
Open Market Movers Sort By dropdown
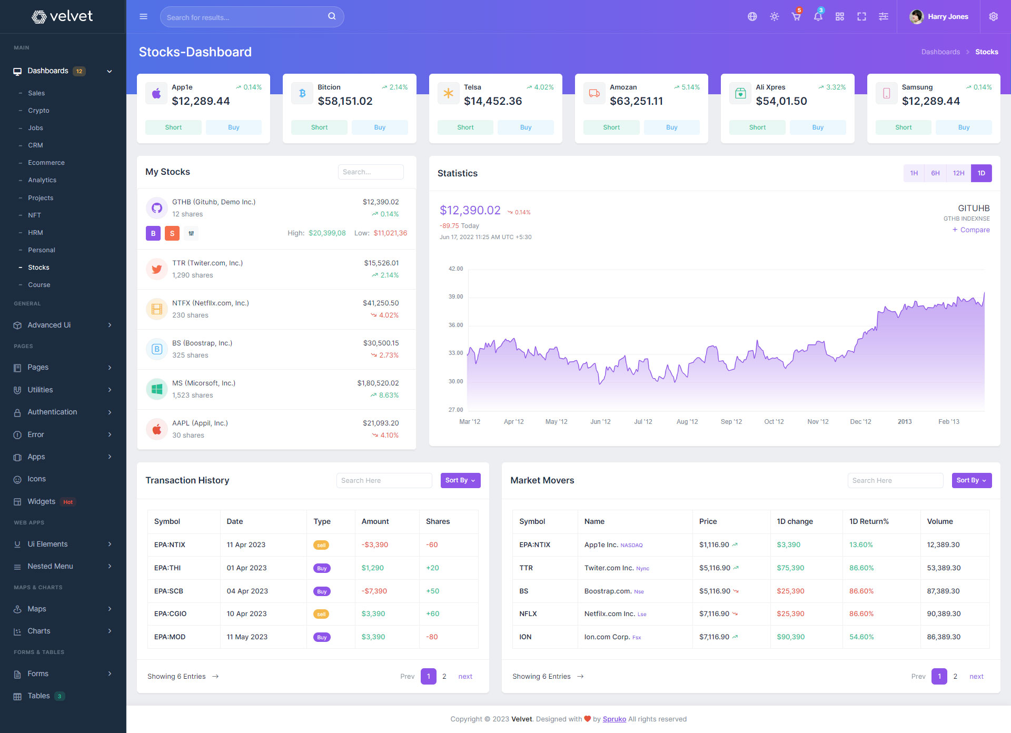(971, 480)
